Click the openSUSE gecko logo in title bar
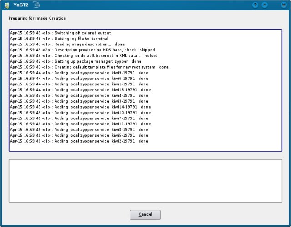Viewport: 291px width, 227px height. [x=35, y=5]
